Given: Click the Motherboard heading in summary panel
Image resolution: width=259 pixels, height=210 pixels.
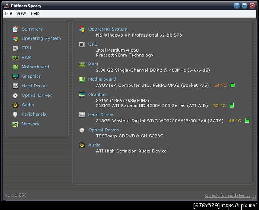Looking at the screenshot, I should (x=102, y=79).
